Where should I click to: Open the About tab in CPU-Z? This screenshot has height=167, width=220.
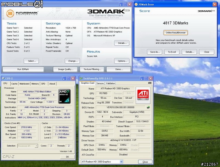point(52,84)
